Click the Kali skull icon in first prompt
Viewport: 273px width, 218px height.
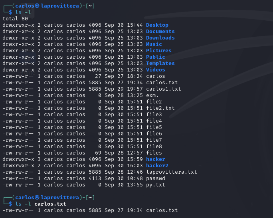pyautogui.click(x=37, y=6)
